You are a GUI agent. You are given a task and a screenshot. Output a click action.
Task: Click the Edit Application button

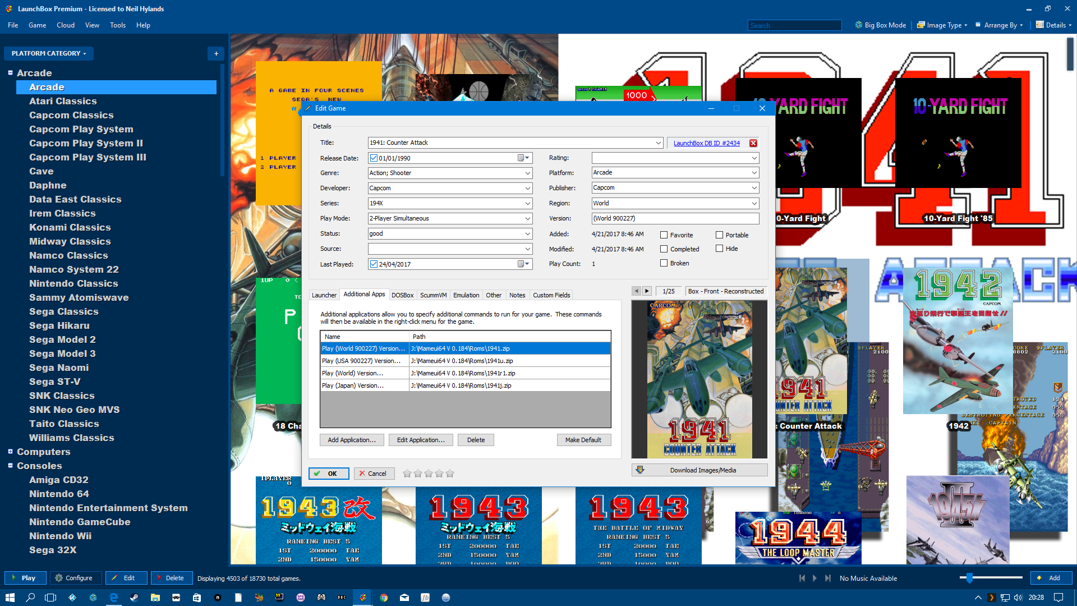(421, 440)
